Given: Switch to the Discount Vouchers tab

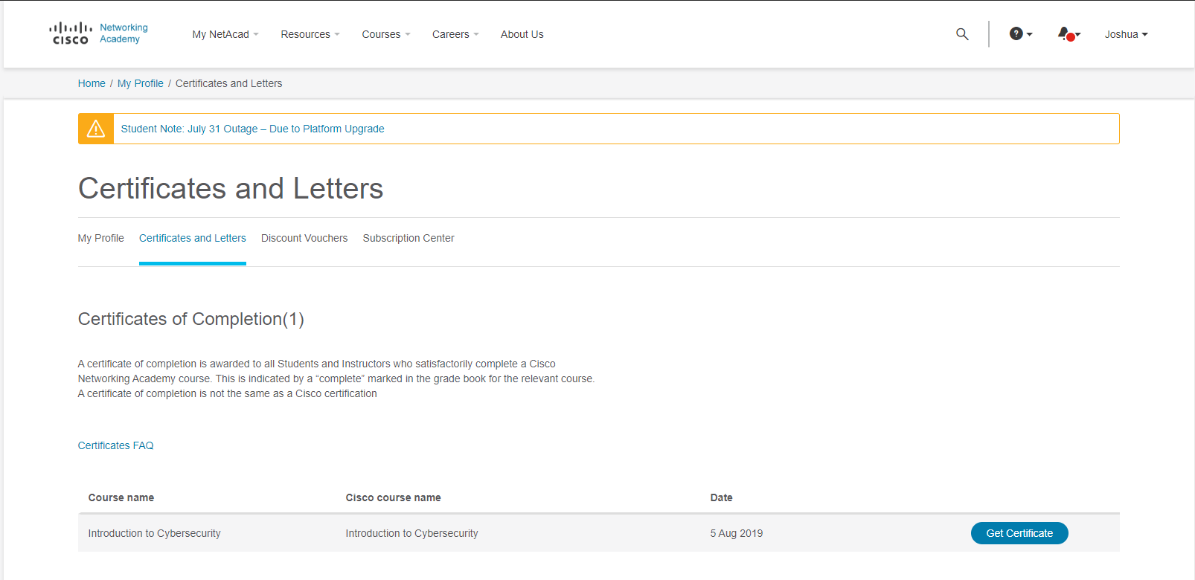Looking at the screenshot, I should point(304,238).
